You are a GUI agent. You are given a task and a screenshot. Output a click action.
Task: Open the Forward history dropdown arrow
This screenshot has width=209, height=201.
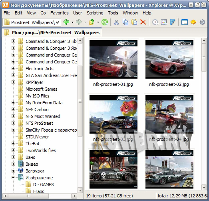click(x=85, y=22)
